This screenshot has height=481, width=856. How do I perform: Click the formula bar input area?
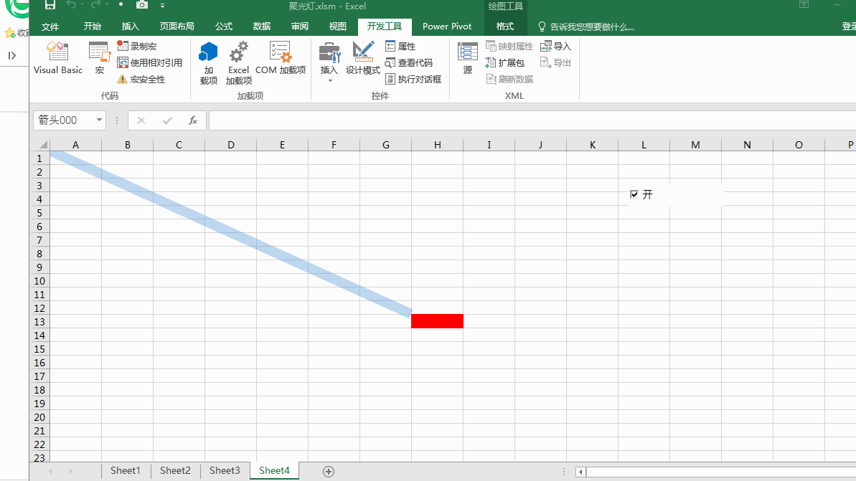[x=532, y=120]
